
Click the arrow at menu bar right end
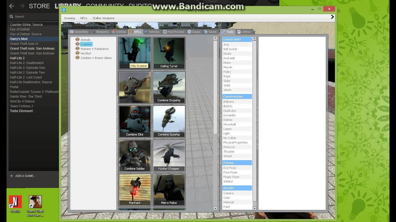pyautogui.click(x=332, y=17)
